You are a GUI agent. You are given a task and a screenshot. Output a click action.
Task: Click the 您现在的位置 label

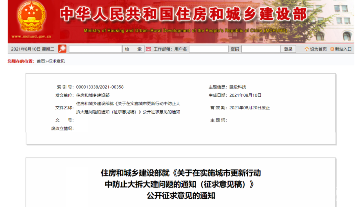click(21, 61)
